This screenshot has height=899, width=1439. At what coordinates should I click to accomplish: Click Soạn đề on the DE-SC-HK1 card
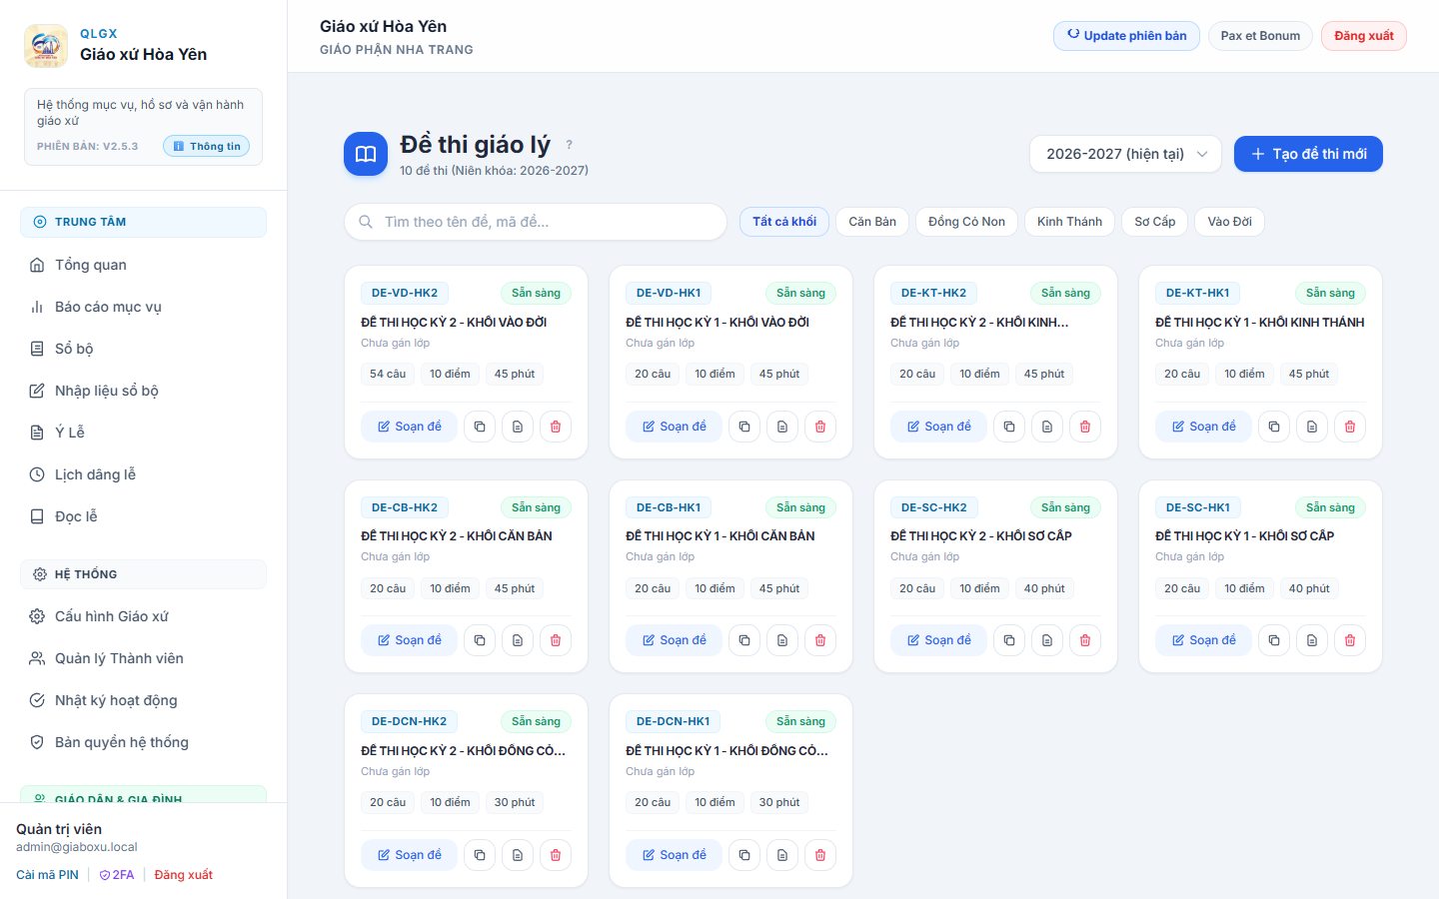point(1203,640)
